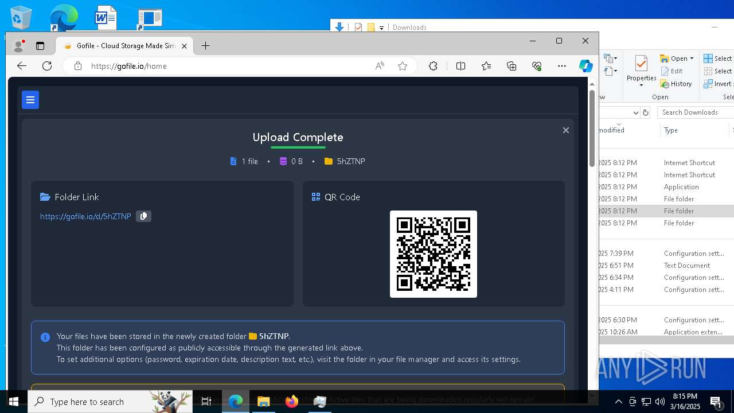The width and height of the screenshot is (734, 413).
Task: Open the Word document desktop icon
Action: (x=106, y=17)
